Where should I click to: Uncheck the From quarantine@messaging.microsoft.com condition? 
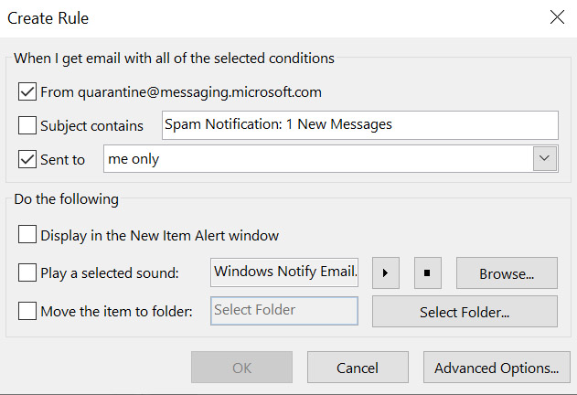(27, 91)
